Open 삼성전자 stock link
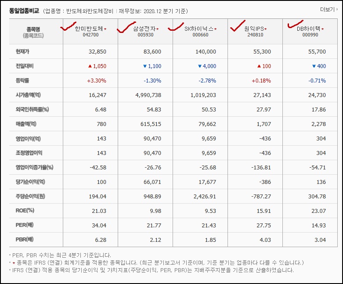This screenshot has height=284, width=343. pos(144,29)
